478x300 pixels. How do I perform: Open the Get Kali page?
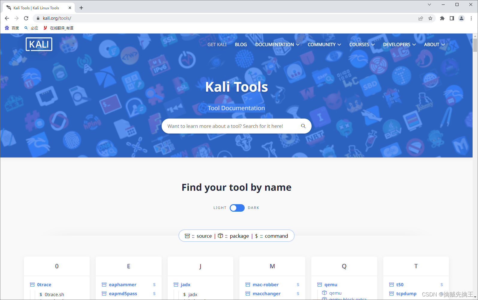(217, 44)
